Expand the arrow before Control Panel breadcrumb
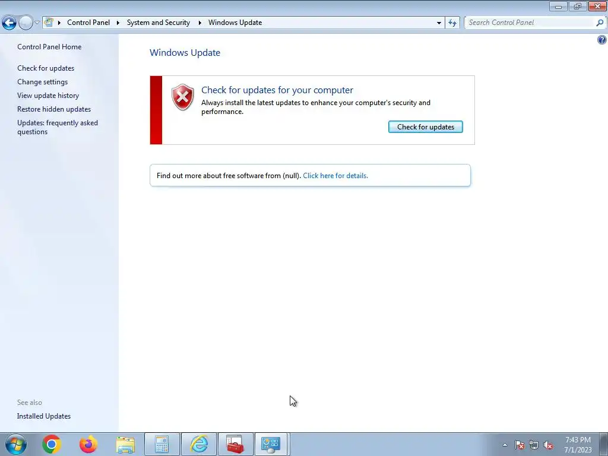 pyautogui.click(x=59, y=23)
